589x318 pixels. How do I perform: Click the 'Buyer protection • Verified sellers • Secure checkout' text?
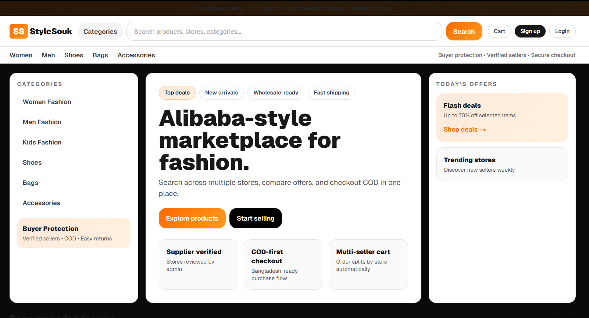coord(507,55)
